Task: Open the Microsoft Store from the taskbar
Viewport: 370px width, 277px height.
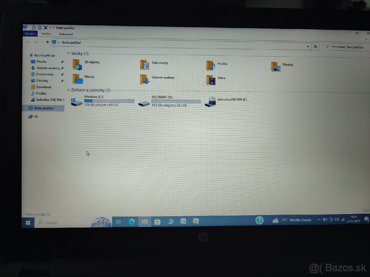Action: click(158, 222)
